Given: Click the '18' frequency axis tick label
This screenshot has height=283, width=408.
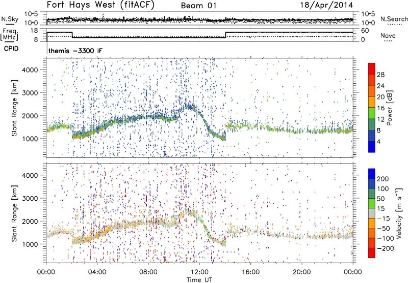Looking at the screenshot, I should click(34, 31).
